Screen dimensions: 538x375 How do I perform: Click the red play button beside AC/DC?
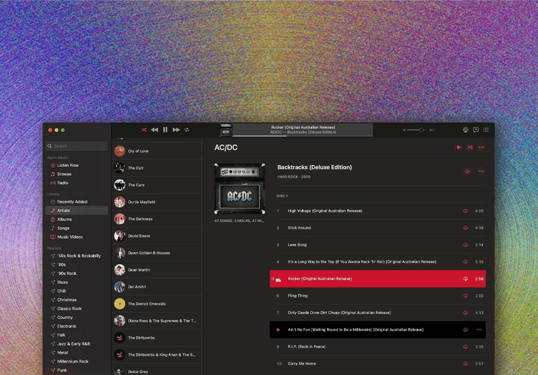tap(459, 147)
